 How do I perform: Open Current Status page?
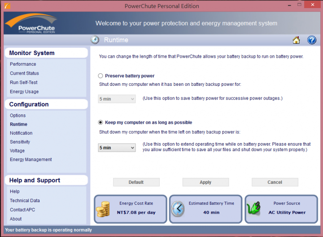point(24,73)
